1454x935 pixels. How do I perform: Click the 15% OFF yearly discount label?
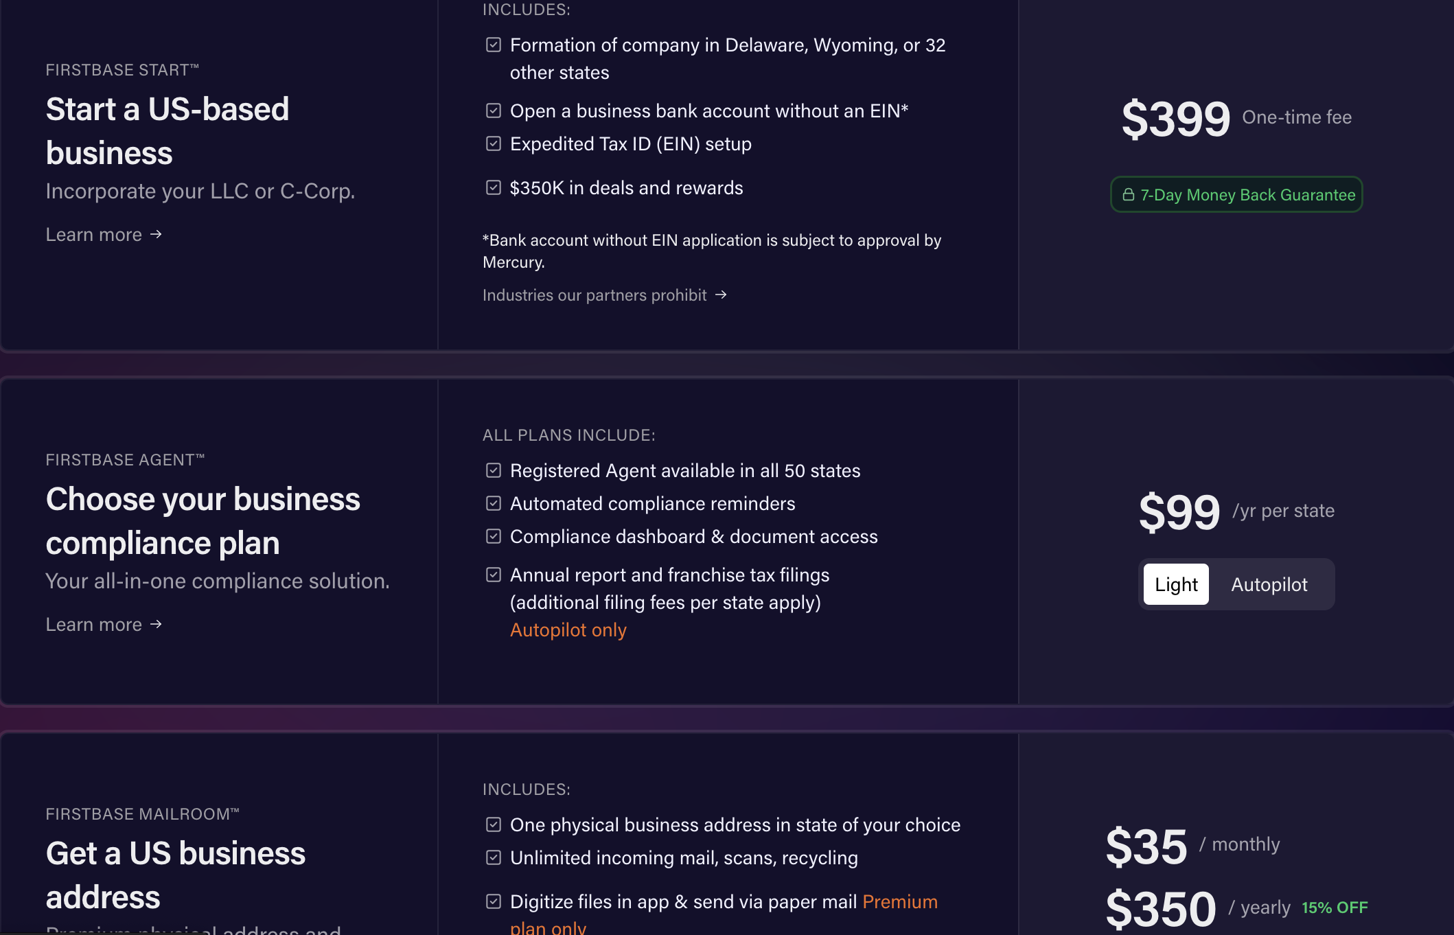1335,908
